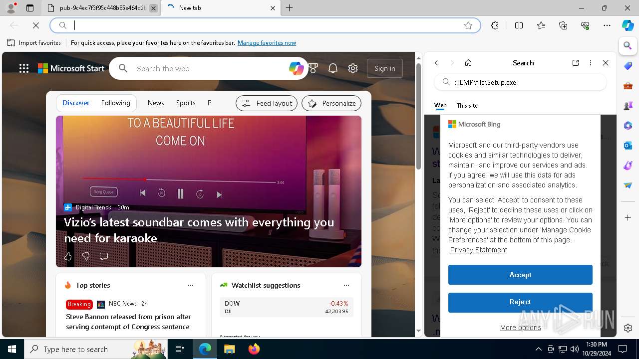This screenshot has height=359, width=639.
Task: Open sidebar search in new tab
Action: 576,63
